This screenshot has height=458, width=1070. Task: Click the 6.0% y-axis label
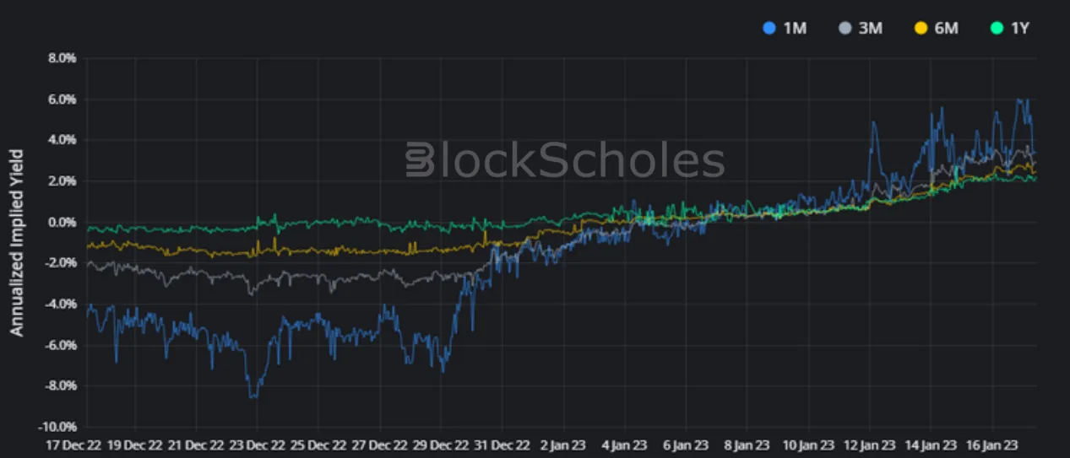point(62,100)
